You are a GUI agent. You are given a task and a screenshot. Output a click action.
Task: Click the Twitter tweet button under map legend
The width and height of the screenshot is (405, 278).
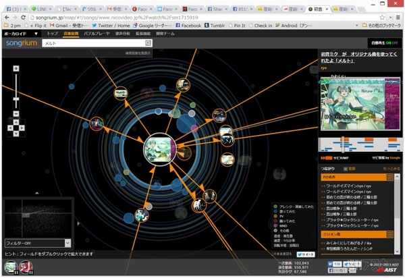(x=306, y=254)
